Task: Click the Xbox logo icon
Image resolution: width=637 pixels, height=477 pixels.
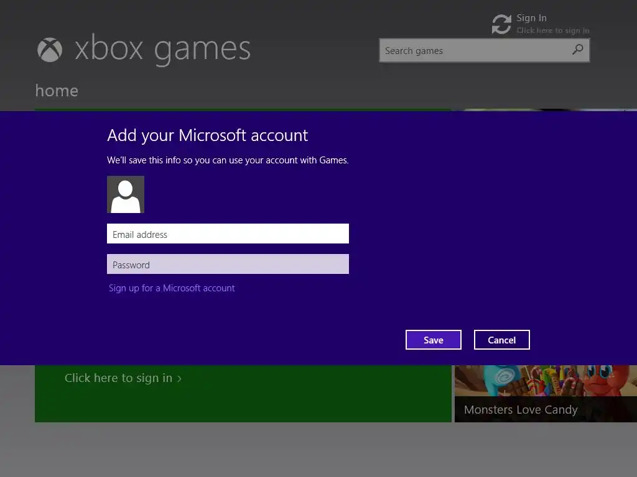Action: tap(50, 50)
